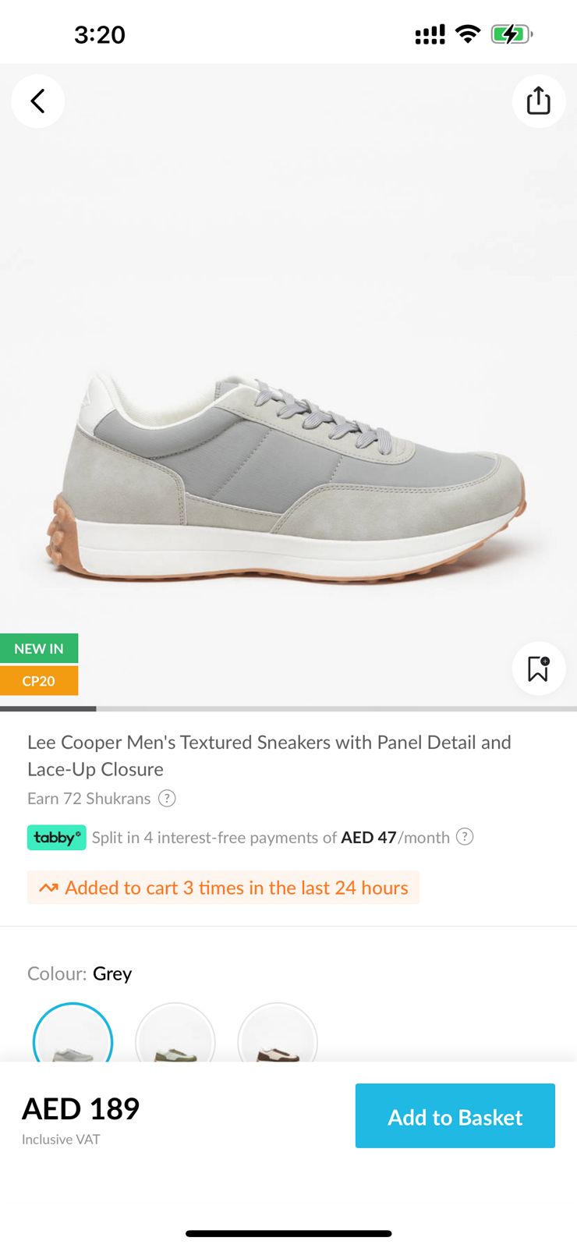This screenshot has width=577, height=1248.
Task: Choose the green sneaker colour option
Action: click(175, 1037)
